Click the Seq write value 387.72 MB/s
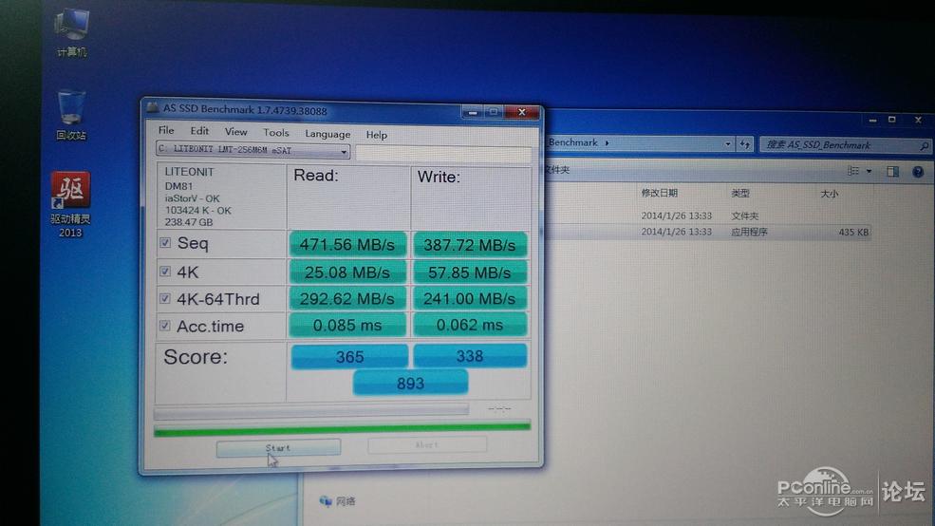Image resolution: width=935 pixels, height=526 pixels. 469,245
